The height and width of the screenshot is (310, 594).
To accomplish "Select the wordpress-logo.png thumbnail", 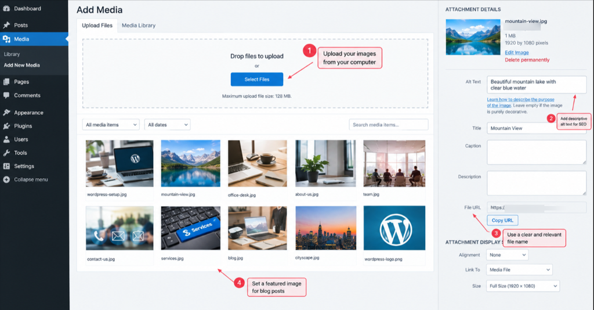I will [394, 228].
